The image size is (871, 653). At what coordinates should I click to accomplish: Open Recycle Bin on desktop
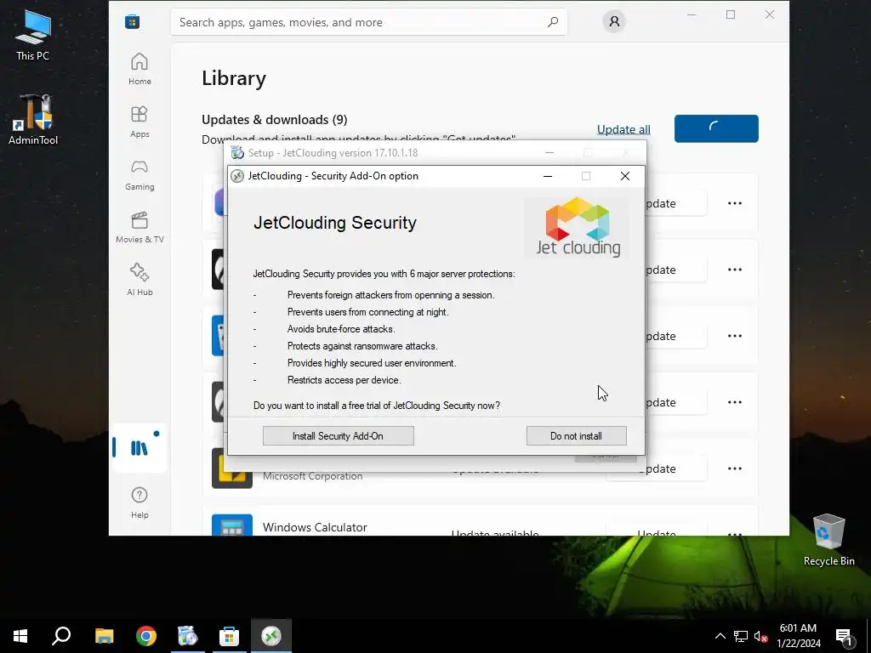[828, 539]
